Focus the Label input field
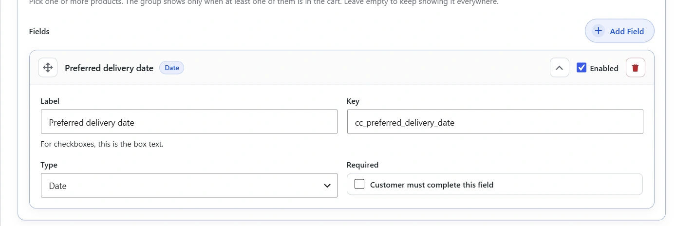This screenshot has height=226, width=676. [x=189, y=122]
